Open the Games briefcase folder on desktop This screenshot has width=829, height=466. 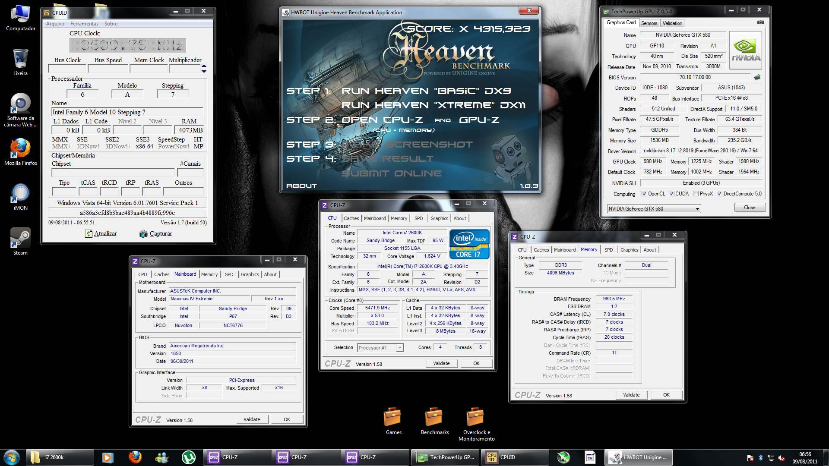click(393, 421)
